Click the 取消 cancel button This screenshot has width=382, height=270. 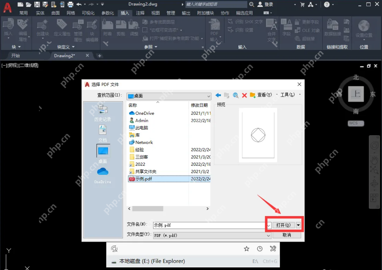click(x=286, y=235)
